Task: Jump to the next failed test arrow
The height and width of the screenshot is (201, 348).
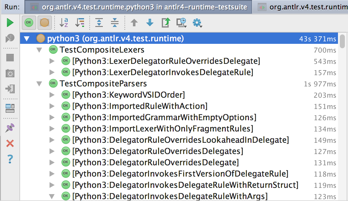Action: pyautogui.click(x=150, y=23)
